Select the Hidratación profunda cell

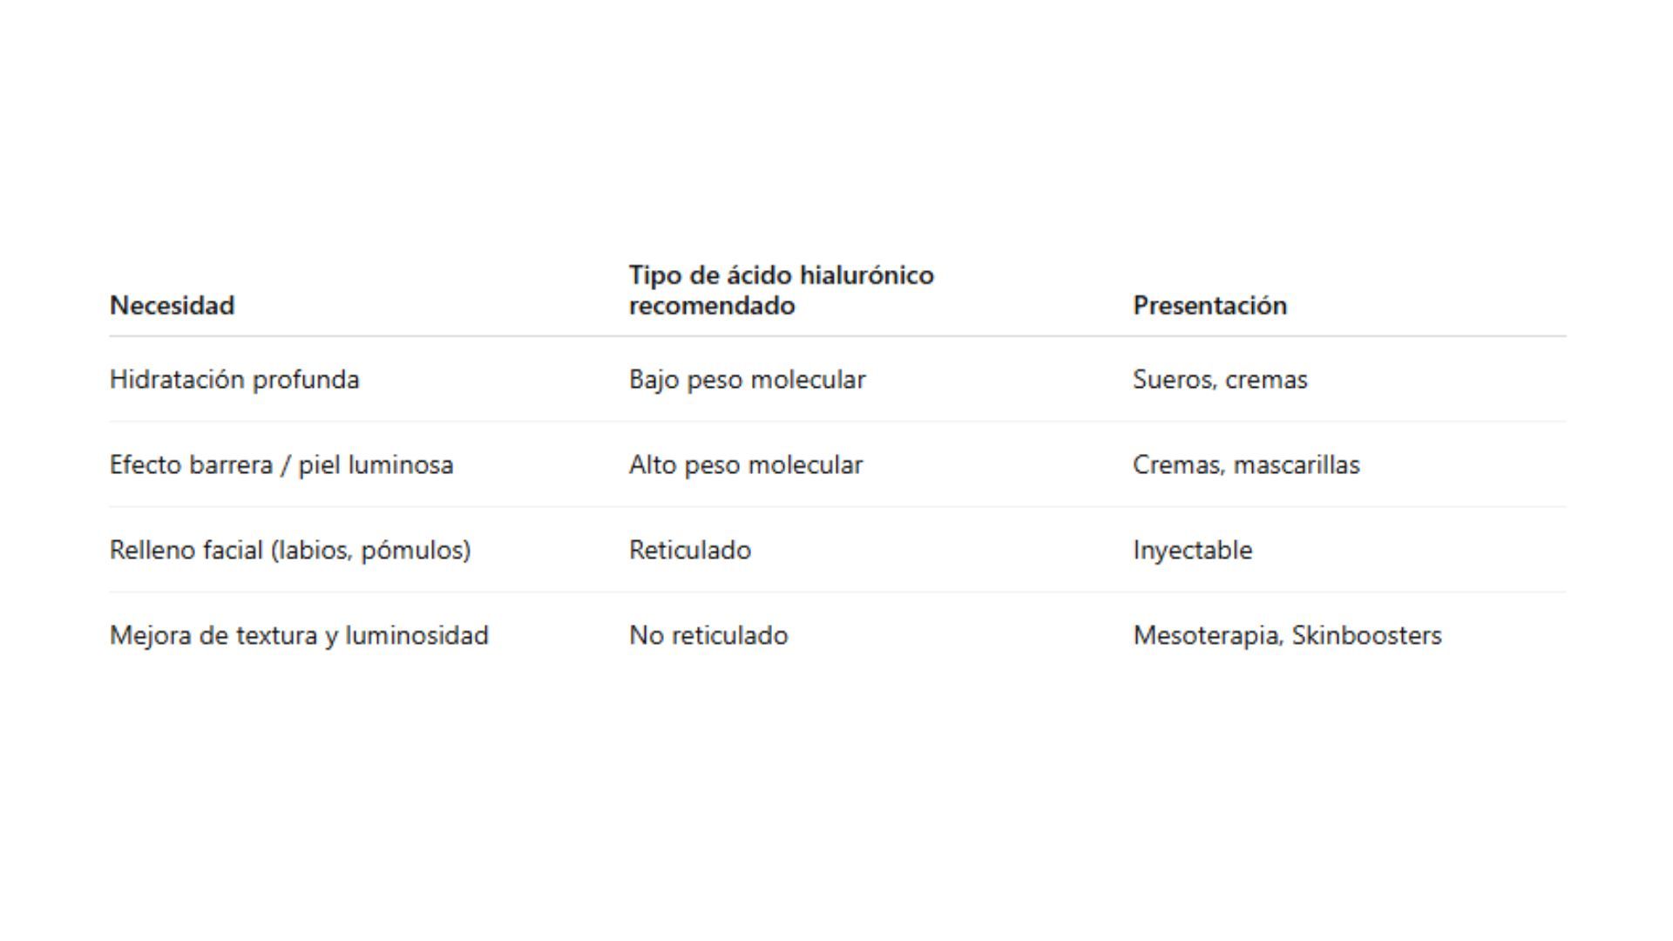pos(234,380)
